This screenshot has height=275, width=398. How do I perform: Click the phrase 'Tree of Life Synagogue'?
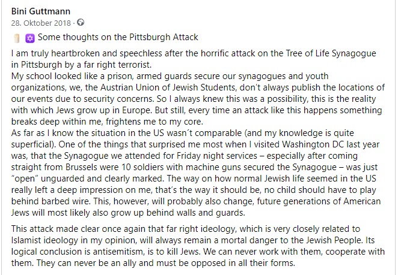[x=331, y=53]
